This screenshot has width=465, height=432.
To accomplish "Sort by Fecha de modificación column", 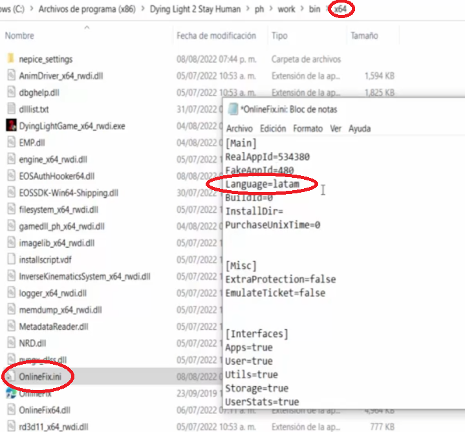I will tap(216, 36).
